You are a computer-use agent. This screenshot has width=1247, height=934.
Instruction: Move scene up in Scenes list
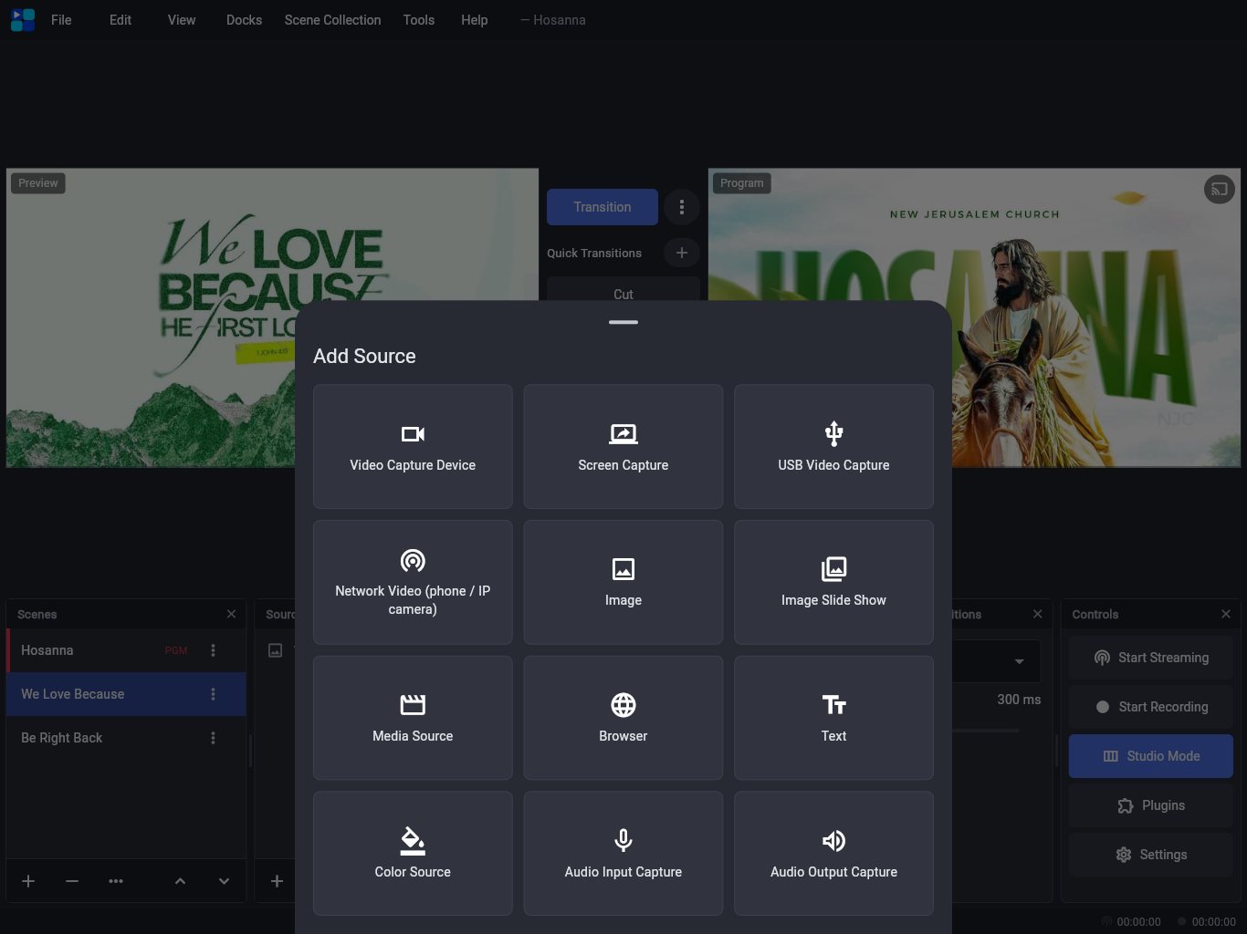tap(180, 881)
